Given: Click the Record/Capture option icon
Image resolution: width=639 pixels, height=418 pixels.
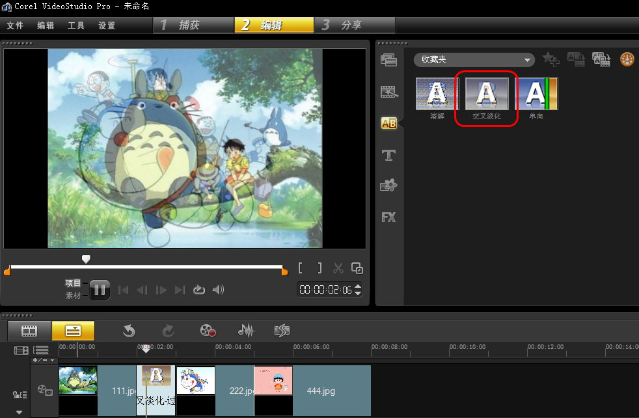Looking at the screenshot, I should pyautogui.click(x=208, y=331).
